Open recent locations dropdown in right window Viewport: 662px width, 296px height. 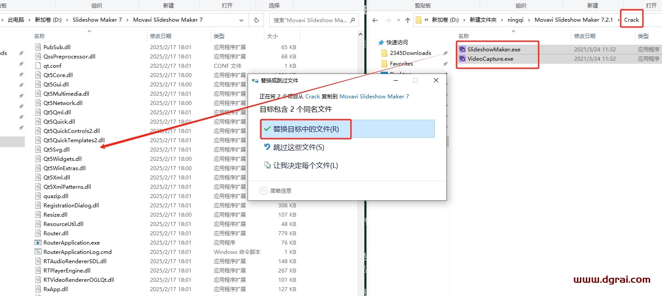coord(398,20)
